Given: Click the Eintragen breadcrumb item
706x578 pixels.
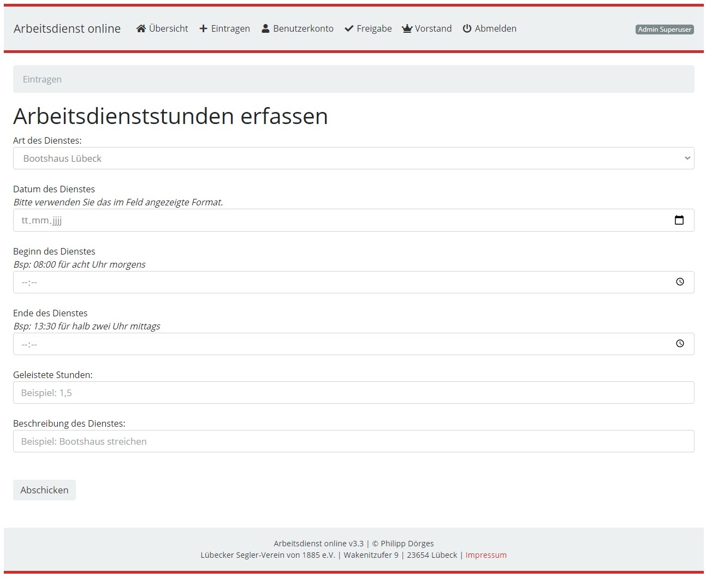Looking at the screenshot, I should pyautogui.click(x=42, y=79).
